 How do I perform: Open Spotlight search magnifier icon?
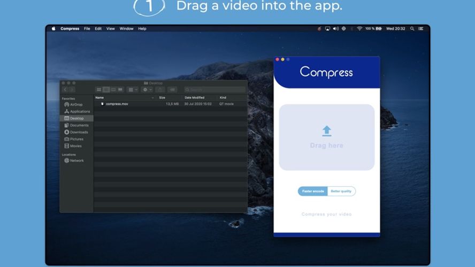pos(412,28)
